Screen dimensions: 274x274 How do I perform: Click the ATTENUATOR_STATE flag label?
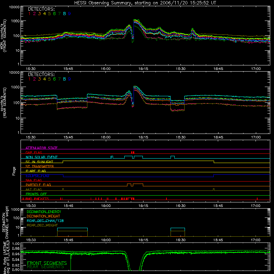(41, 148)
